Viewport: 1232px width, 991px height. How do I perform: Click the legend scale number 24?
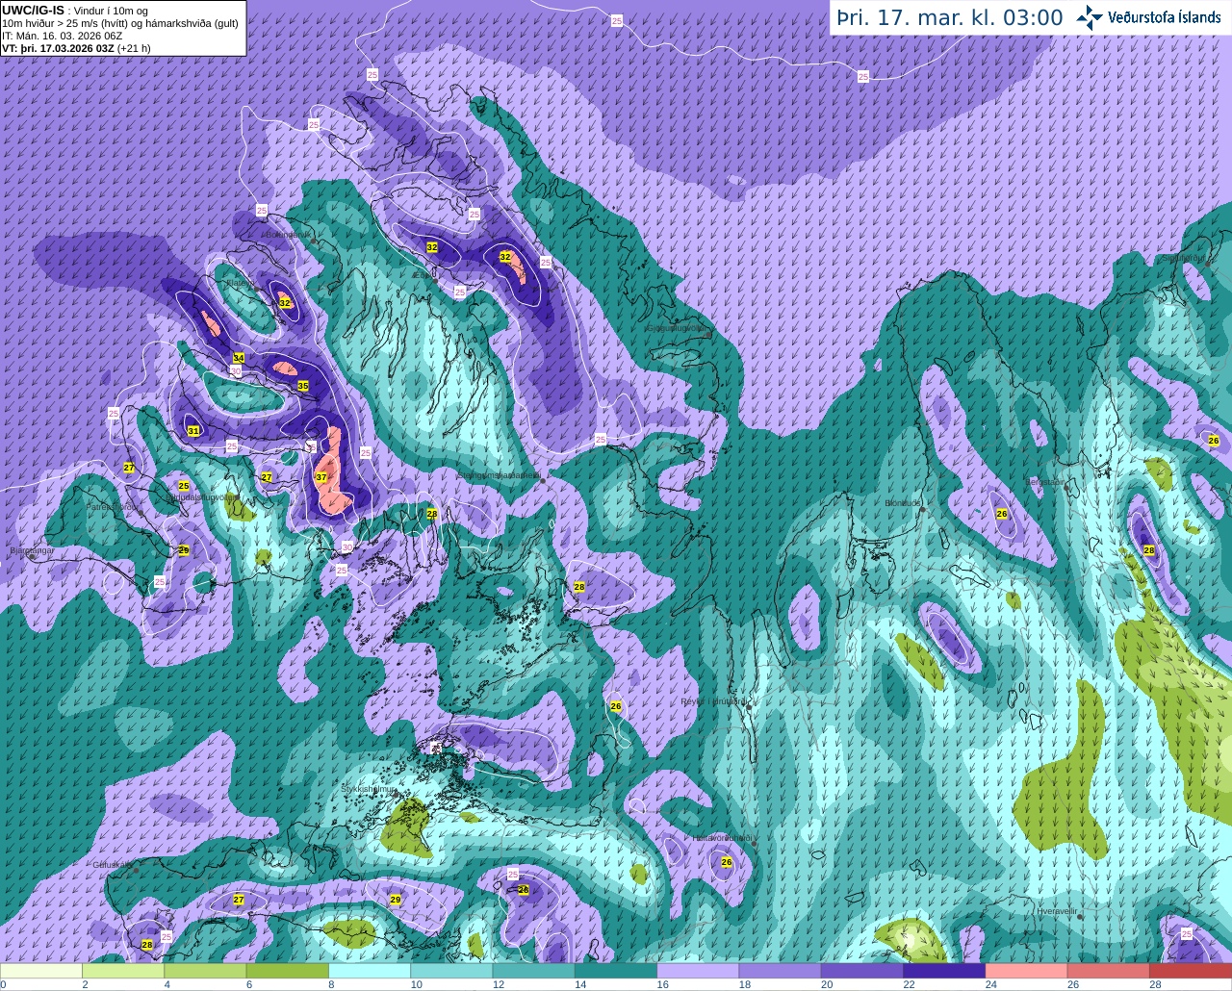tap(990, 984)
